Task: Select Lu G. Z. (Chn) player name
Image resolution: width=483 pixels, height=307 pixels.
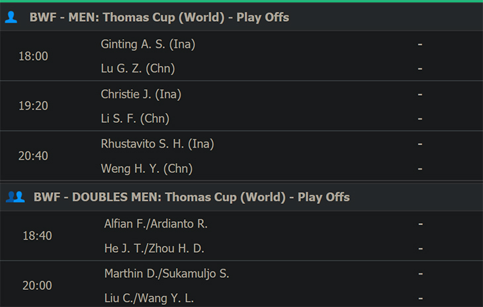Action: 138,68
